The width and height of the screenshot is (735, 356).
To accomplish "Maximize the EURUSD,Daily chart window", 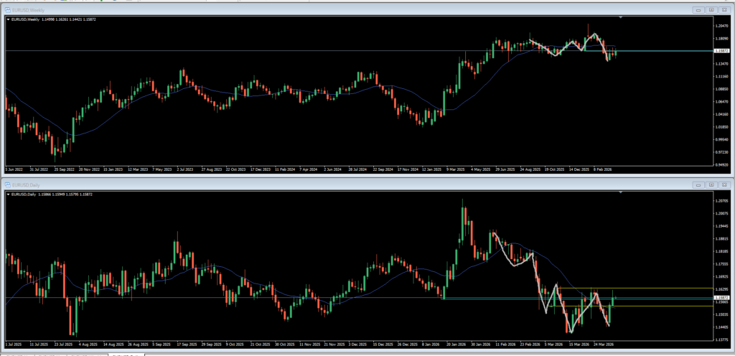I will pos(711,184).
